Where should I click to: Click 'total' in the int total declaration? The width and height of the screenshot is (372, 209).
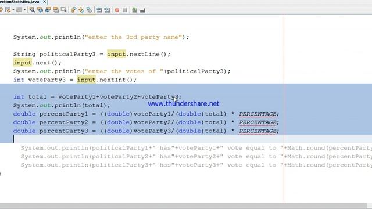(37, 97)
